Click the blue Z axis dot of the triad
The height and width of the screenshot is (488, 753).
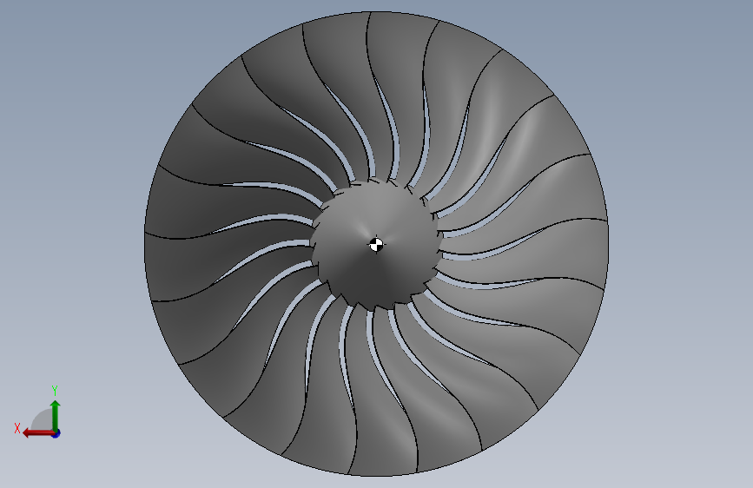point(56,433)
